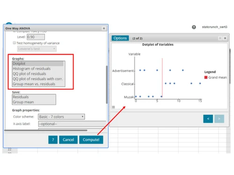Select Residuals in the Save list

(34, 97)
